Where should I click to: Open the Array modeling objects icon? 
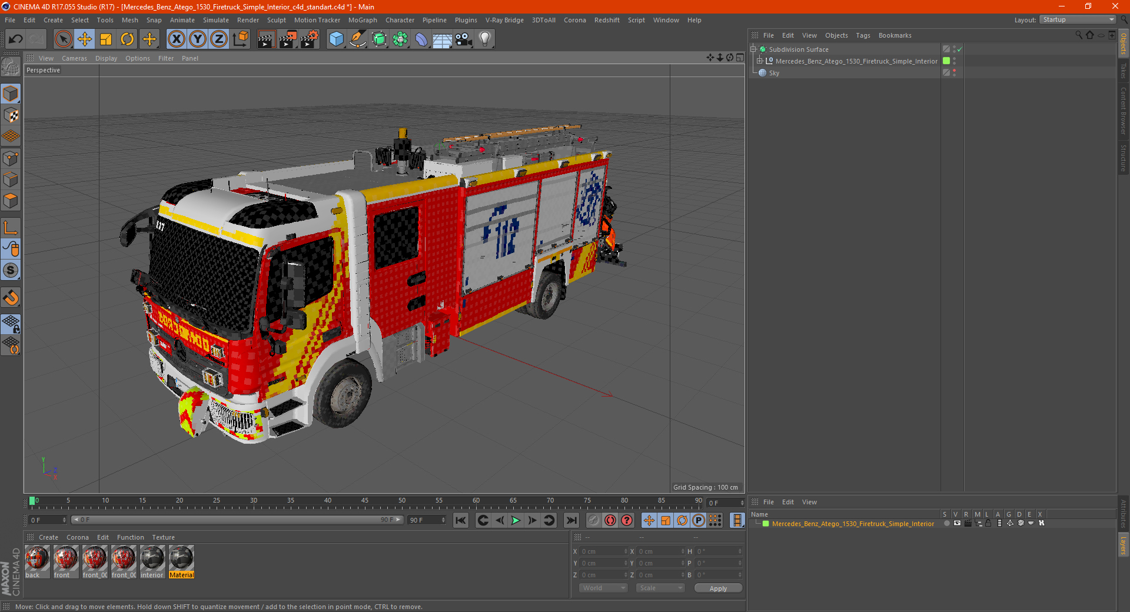(x=400, y=39)
